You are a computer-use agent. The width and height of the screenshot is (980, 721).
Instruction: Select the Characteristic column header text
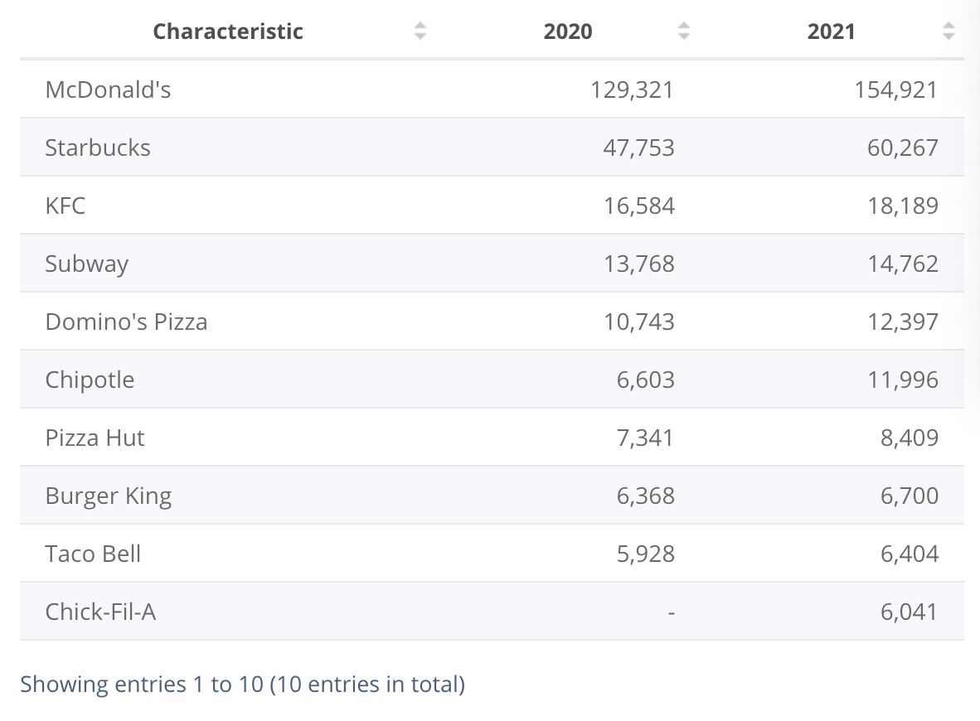[x=228, y=31]
